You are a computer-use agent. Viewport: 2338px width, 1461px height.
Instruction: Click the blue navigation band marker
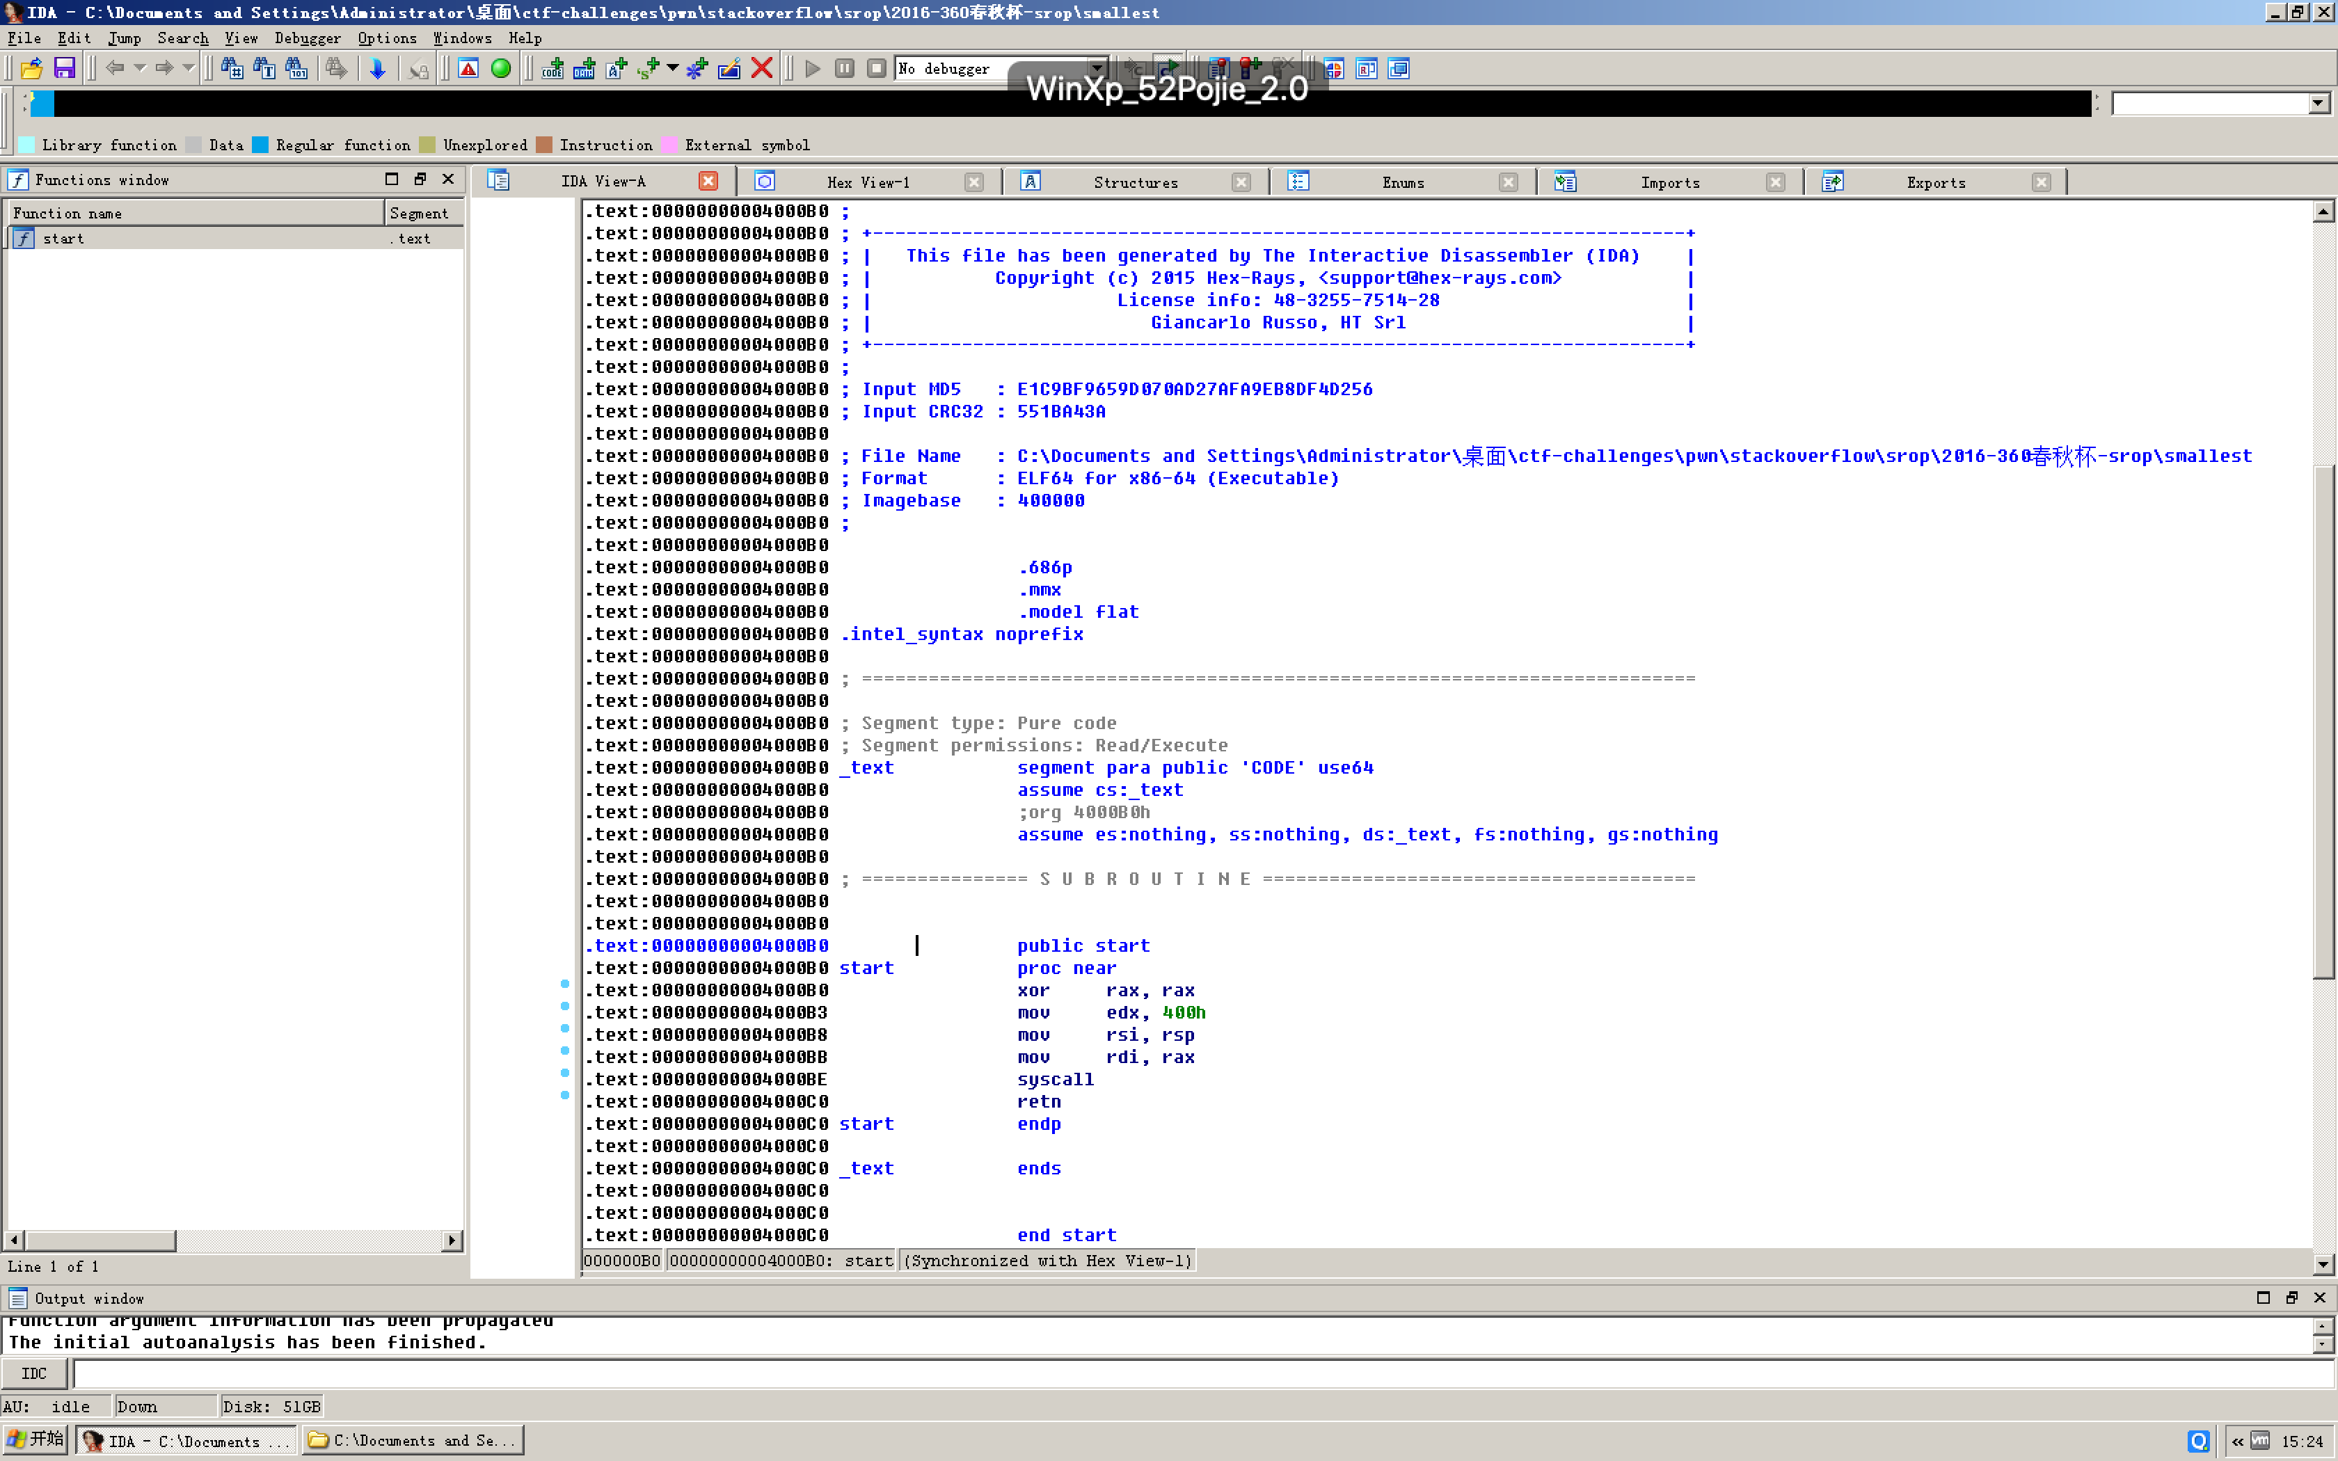(x=42, y=104)
